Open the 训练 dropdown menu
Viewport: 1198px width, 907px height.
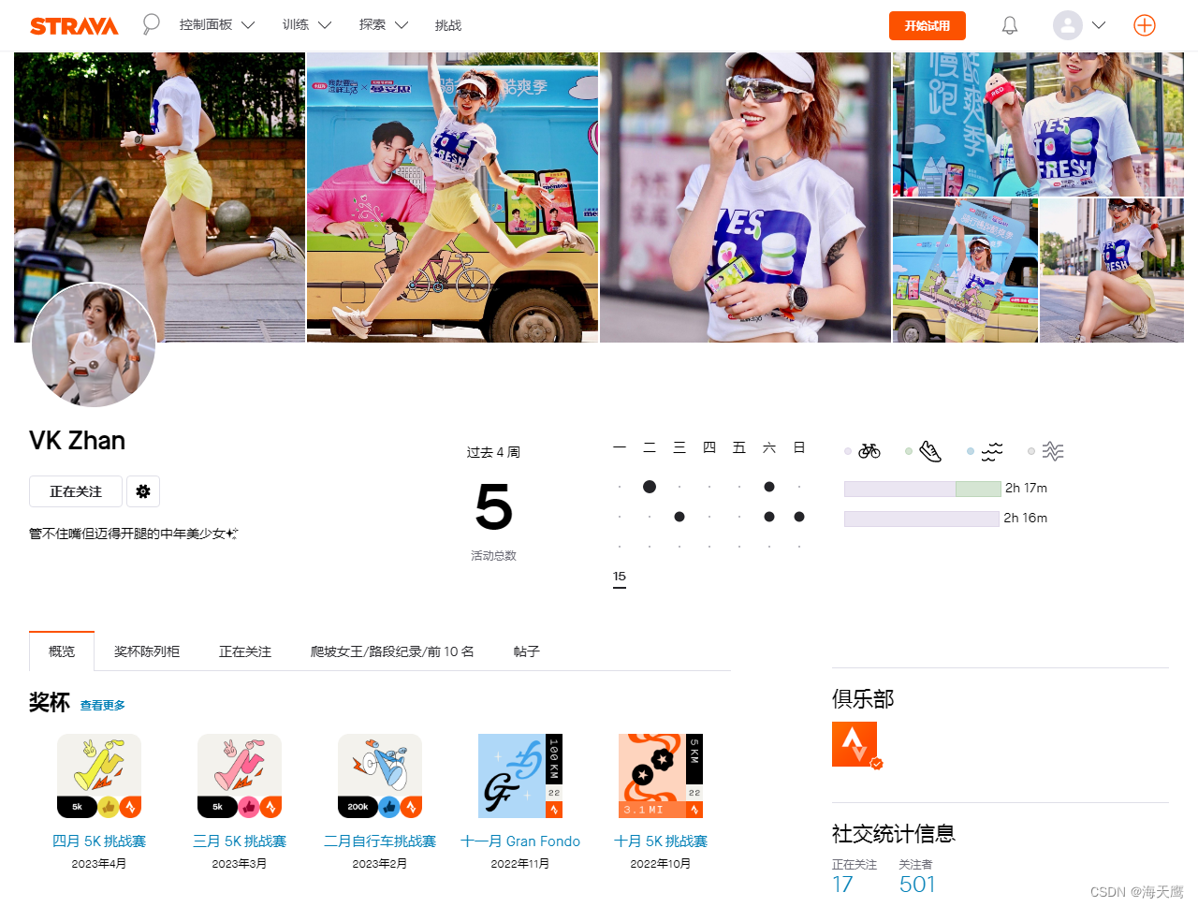(306, 25)
